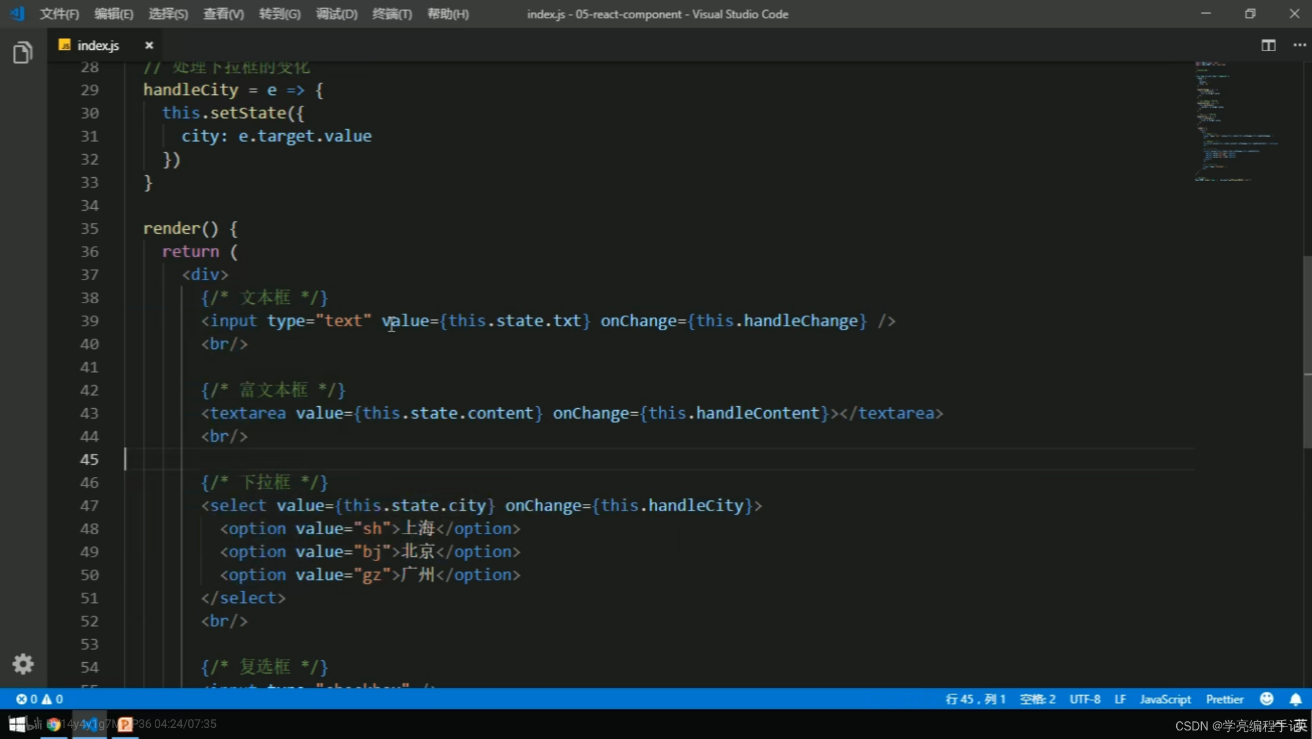Open the 查看(V) menu
The height and width of the screenshot is (739, 1312).
point(223,14)
